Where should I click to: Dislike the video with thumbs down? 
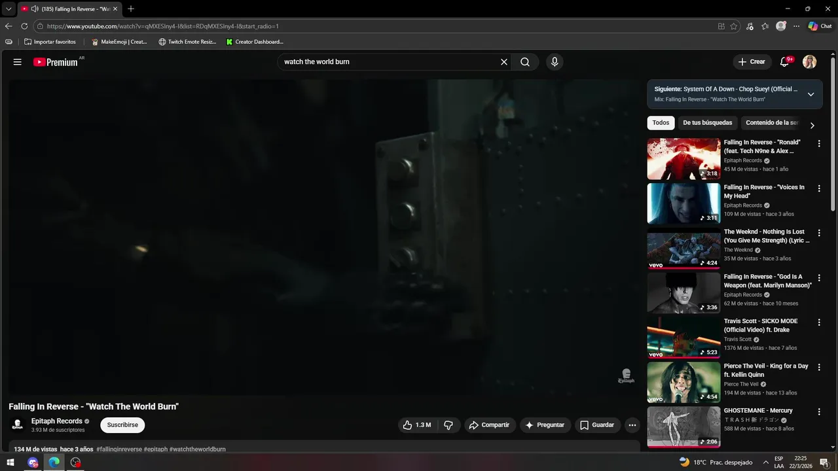448,425
